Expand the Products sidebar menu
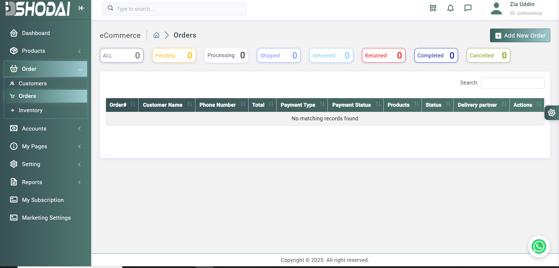 45,51
